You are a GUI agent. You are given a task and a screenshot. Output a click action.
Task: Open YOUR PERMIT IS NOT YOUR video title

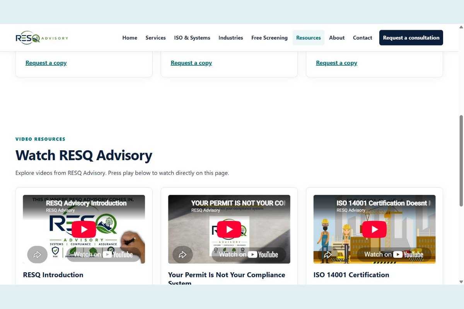pos(238,203)
